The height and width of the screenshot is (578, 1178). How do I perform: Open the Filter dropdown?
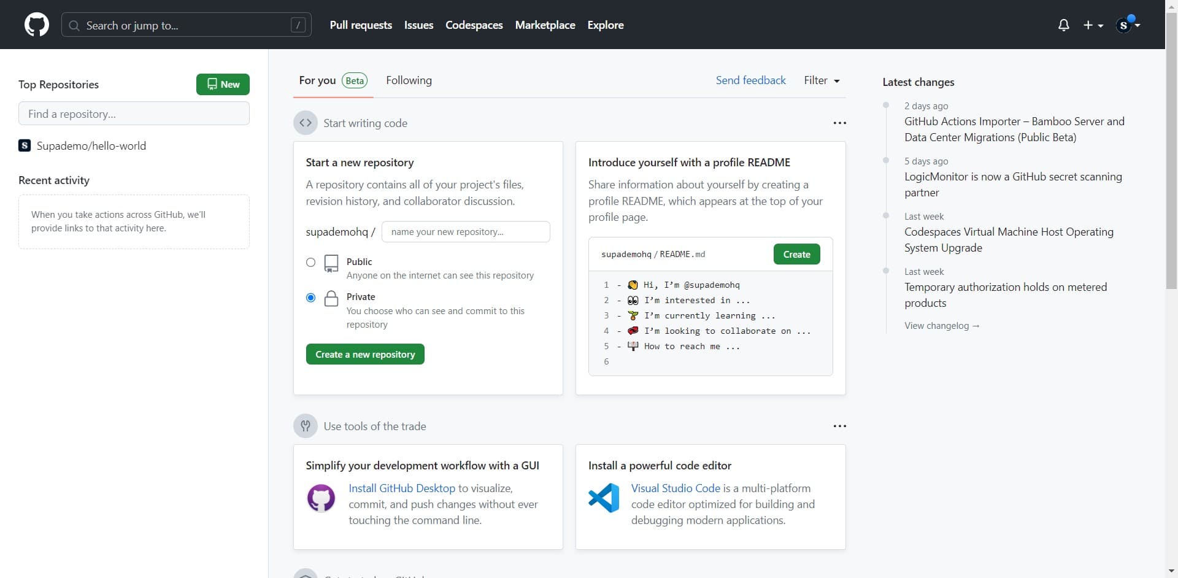coord(822,80)
